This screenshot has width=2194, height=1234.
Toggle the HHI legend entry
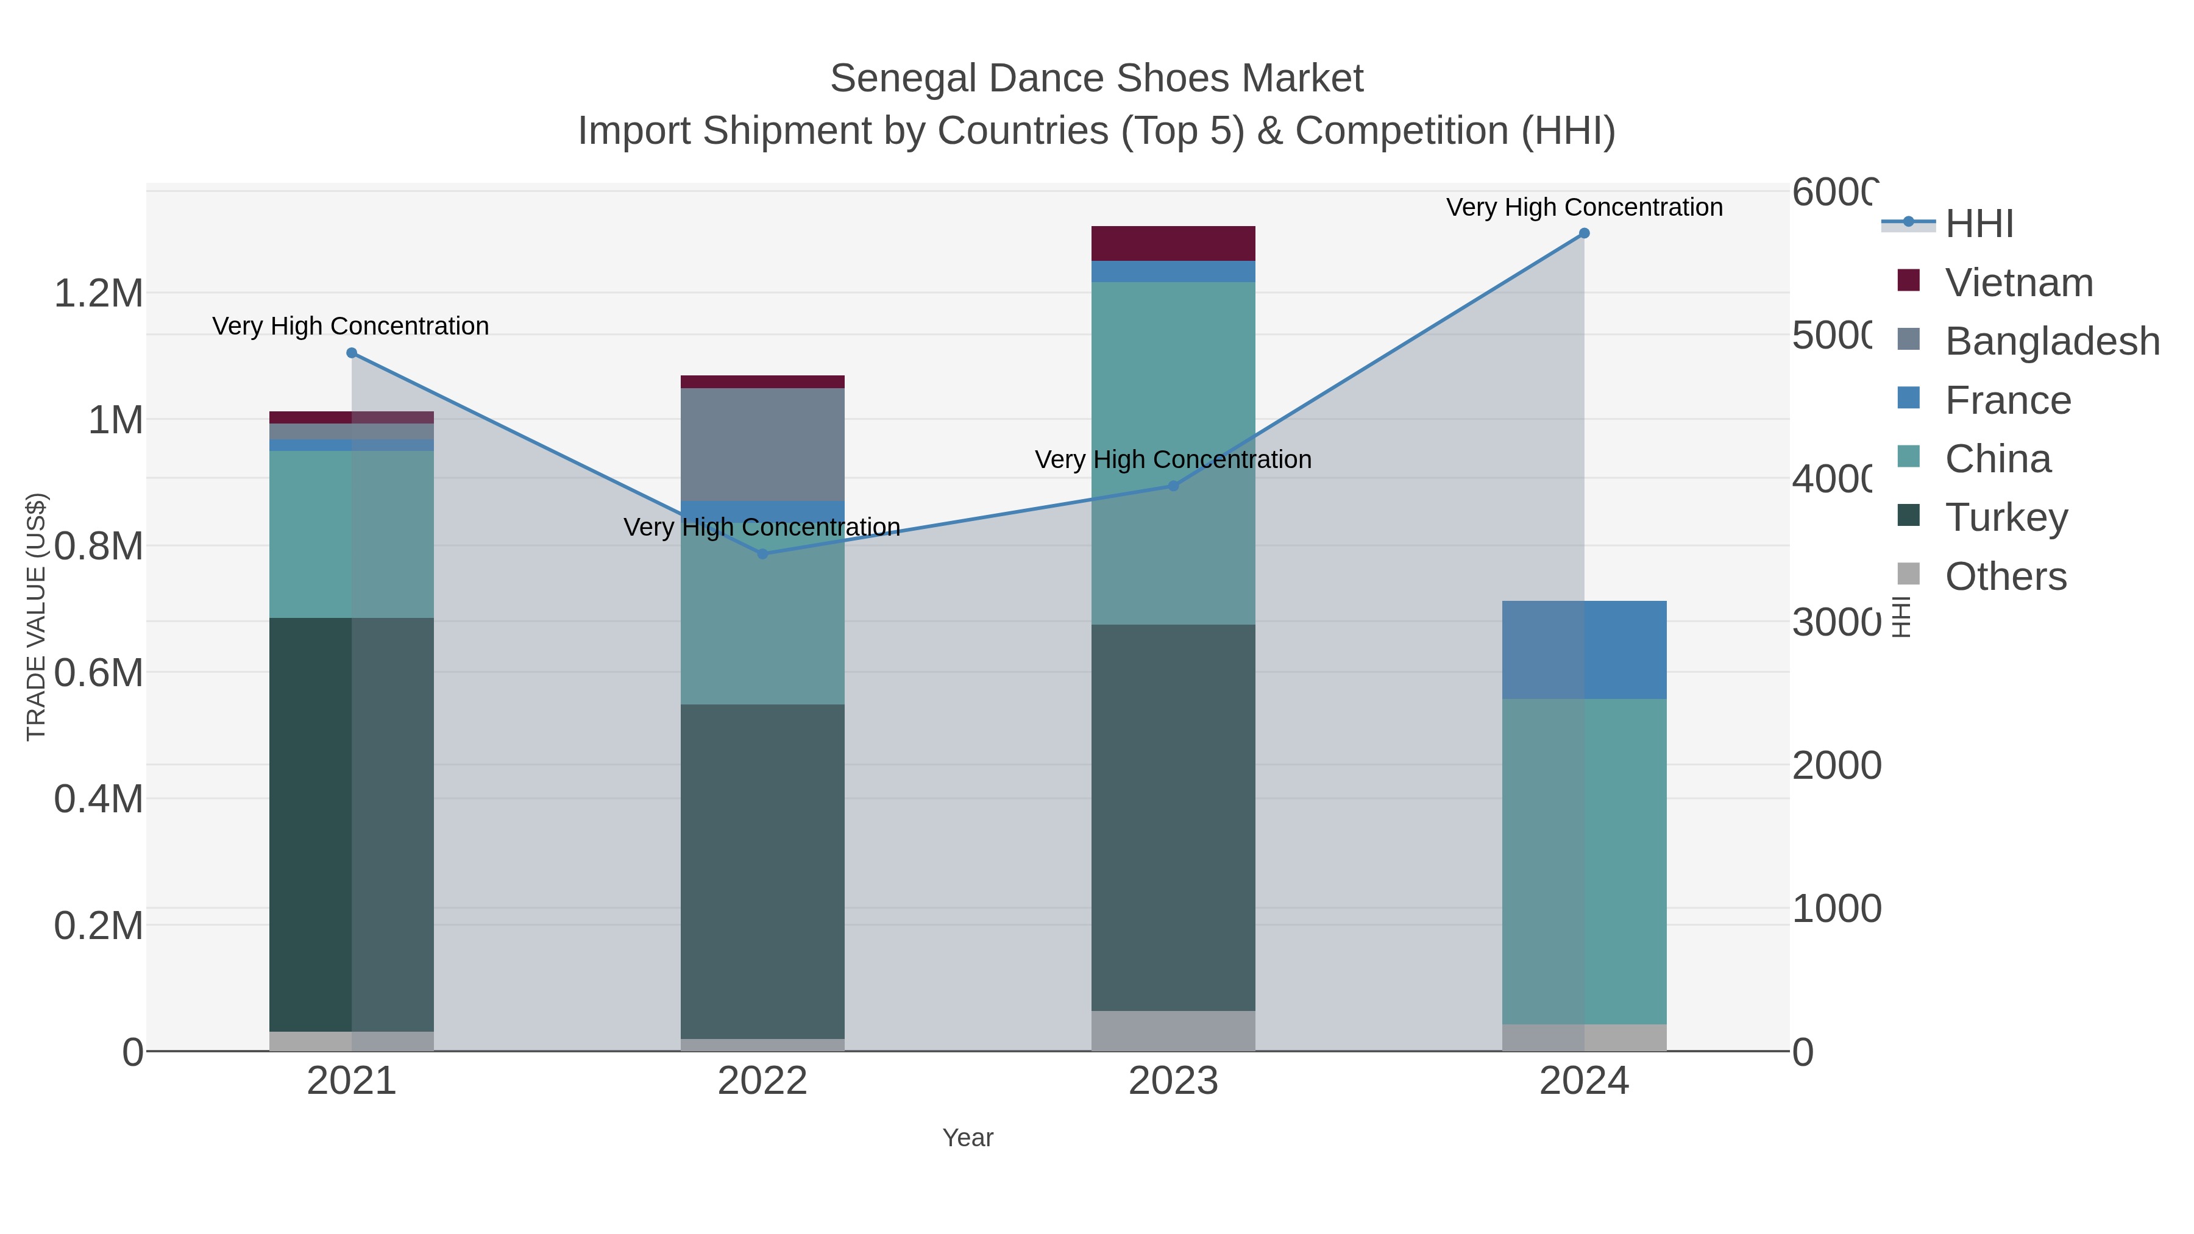coord(1947,223)
